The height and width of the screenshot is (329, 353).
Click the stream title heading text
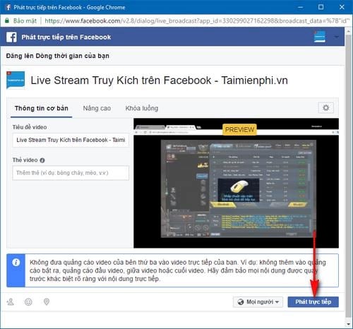159,80
